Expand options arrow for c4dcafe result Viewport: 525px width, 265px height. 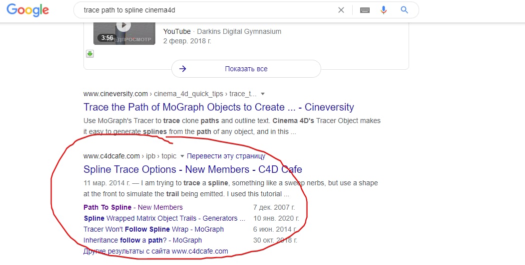pyautogui.click(x=182, y=156)
